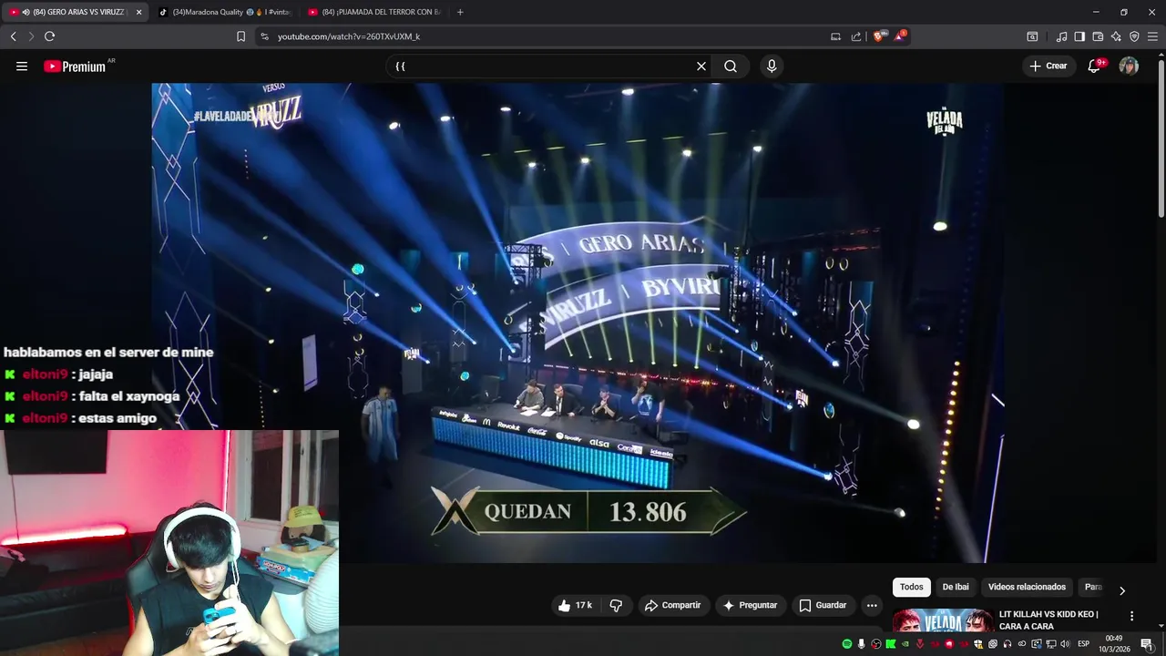This screenshot has height=656, width=1166.
Task: Open Kick green tray icon
Action: tap(891, 644)
